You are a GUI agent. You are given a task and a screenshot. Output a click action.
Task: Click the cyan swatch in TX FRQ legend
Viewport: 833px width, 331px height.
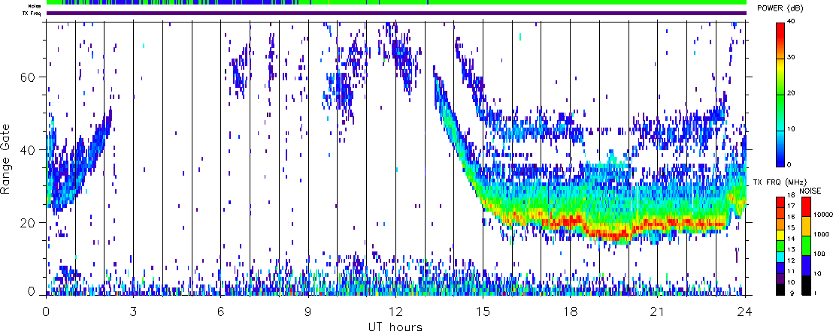[x=780, y=257]
